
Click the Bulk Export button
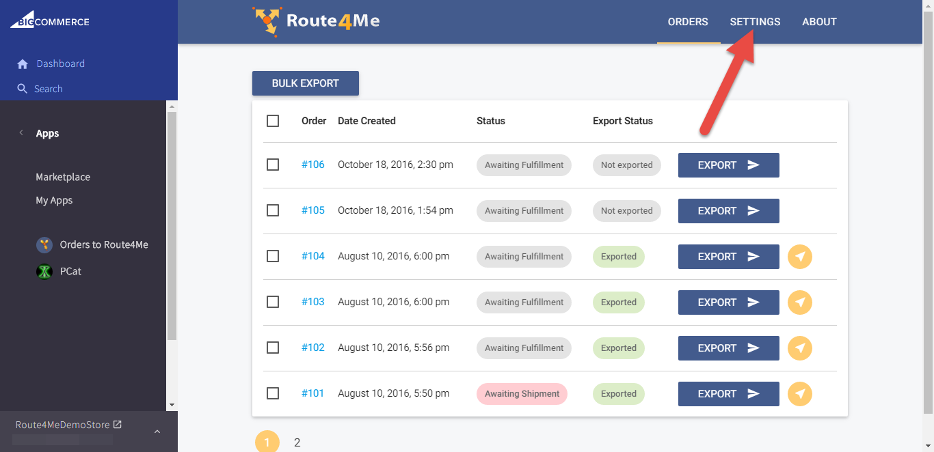306,83
